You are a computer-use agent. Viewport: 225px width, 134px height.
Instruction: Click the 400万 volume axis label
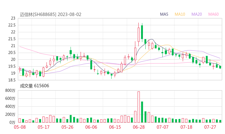tap(10, 107)
